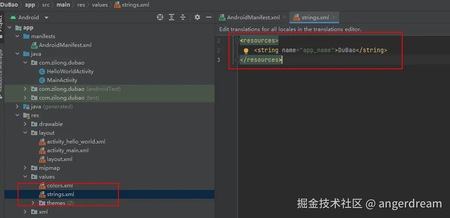
Task: Collapse the values folder
Action: coord(25,177)
